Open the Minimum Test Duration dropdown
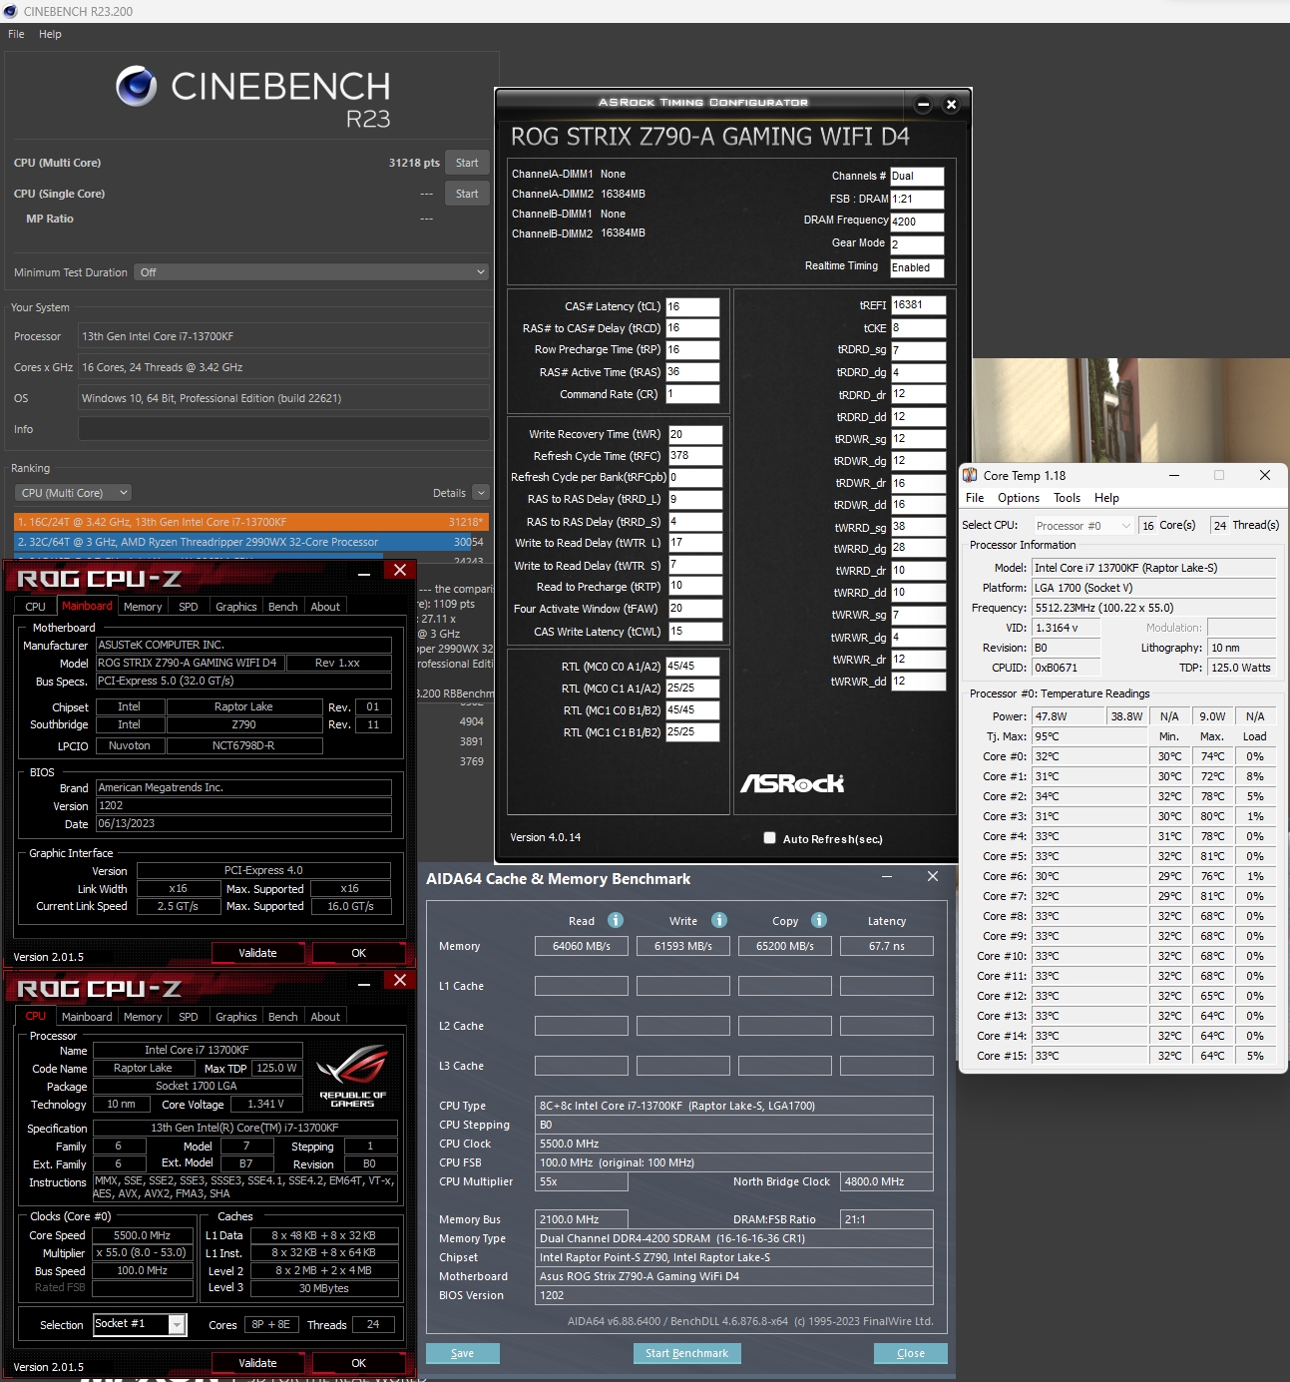This screenshot has width=1290, height=1382. [x=311, y=272]
